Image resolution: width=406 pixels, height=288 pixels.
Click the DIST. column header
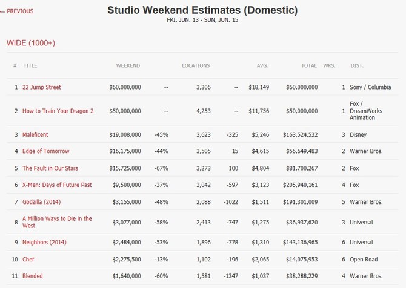(x=357, y=65)
